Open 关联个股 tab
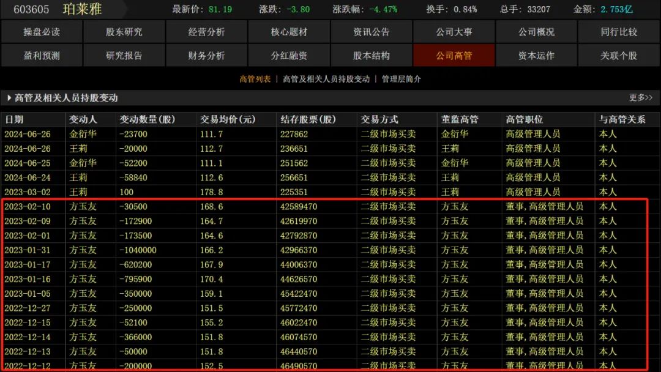The image size is (661, 372). (619, 56)
